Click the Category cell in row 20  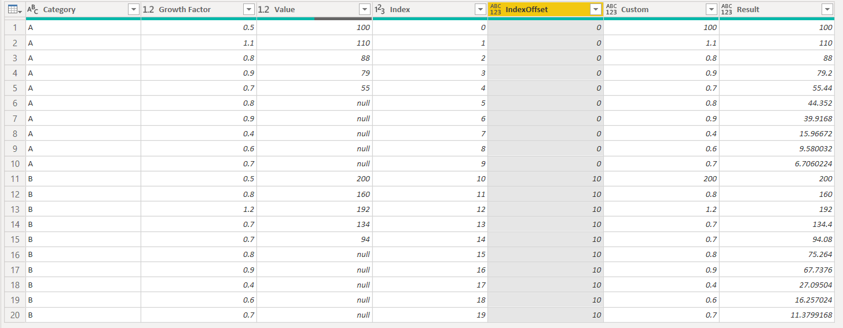tap(83, 315)
